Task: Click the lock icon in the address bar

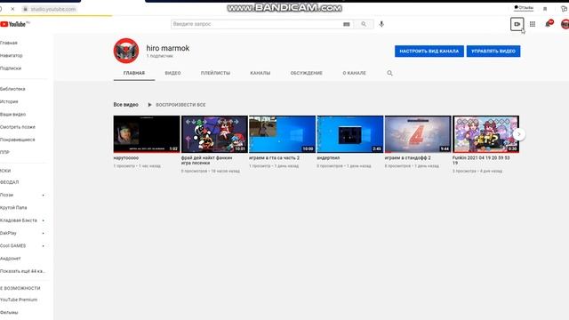Action: [25, 9]
